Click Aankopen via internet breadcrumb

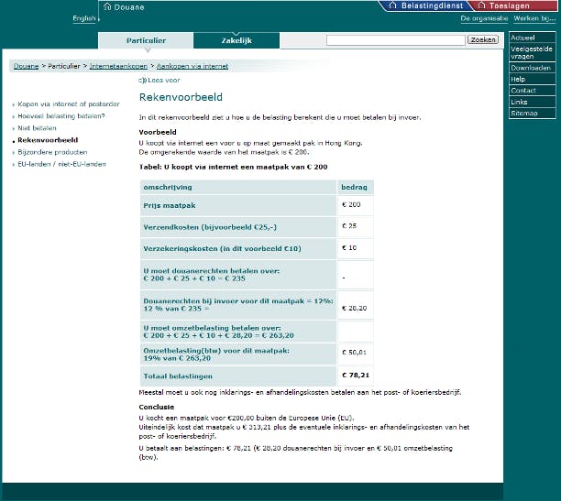click(192, 66)
